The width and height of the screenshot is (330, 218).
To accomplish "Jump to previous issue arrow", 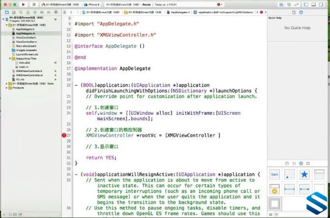I will 257,13.
